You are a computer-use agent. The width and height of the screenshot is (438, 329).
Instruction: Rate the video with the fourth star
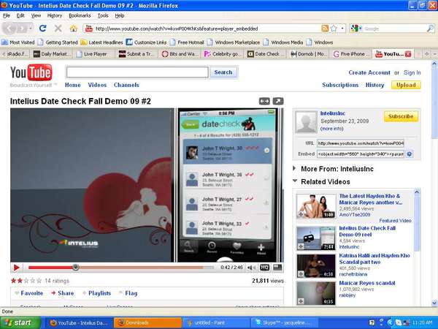pyautogui.click(x=33, y=281)
